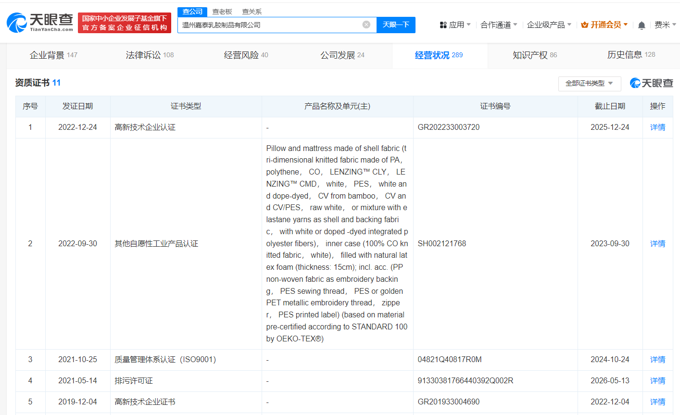
Task: Click the 证书编号 column header
Action: [x=495, y=106]
